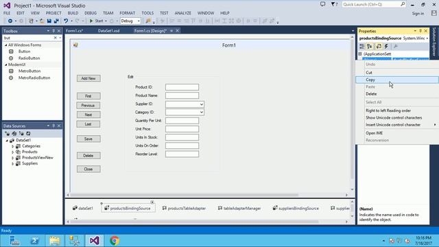Click Add New Data Source icon
This screenshot has height=247, width=439.
pos(8,134)
